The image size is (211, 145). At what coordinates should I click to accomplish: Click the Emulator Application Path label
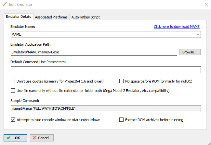pos(31,44)
